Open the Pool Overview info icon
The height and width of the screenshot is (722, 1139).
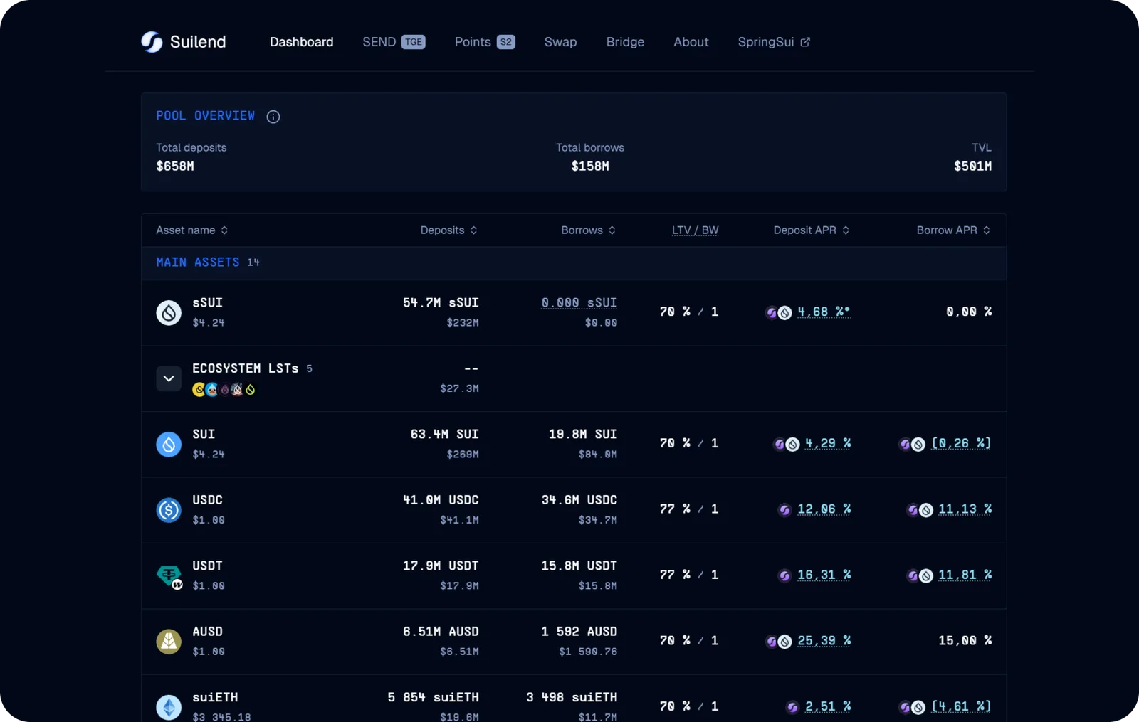(x=273, y=117)
